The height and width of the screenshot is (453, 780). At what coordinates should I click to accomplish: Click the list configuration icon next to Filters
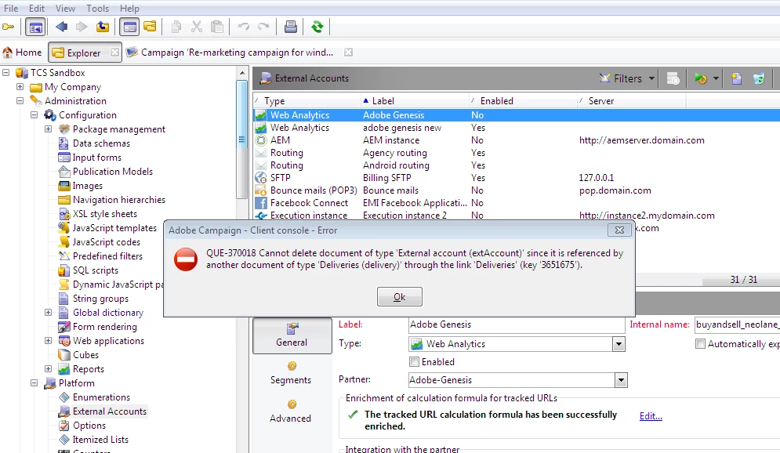point(673,78)
